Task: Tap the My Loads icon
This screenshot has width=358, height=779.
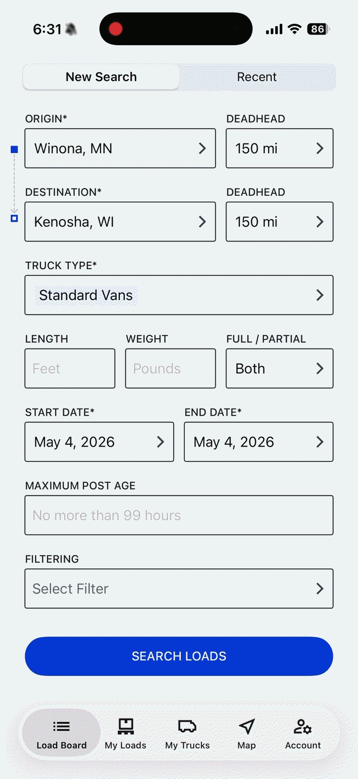Action: pyautogui.click(x=126, y=727)
